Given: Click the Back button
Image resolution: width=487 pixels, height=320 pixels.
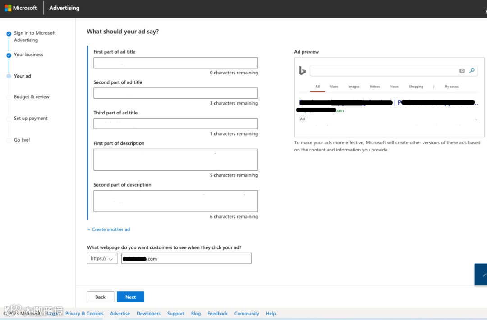Looking at the screenshot, I should tap(100, 297).
